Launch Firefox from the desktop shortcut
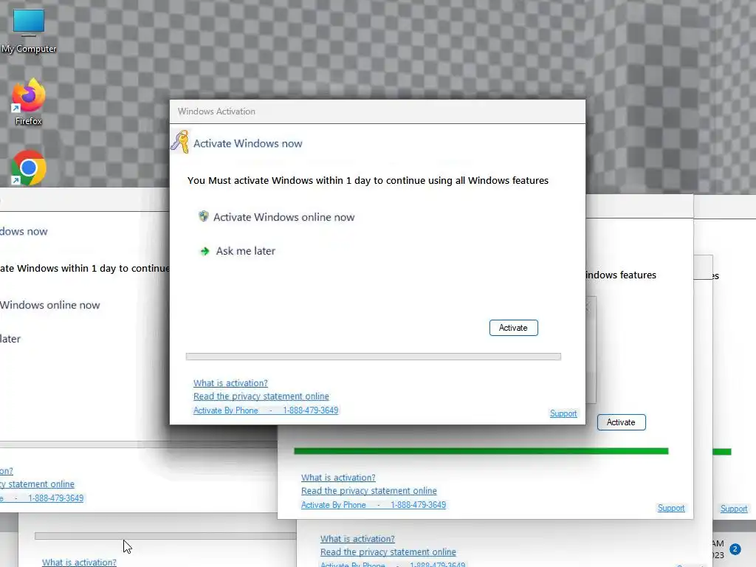This screenshot has height=567, width=756. click(x=29, y=102)
